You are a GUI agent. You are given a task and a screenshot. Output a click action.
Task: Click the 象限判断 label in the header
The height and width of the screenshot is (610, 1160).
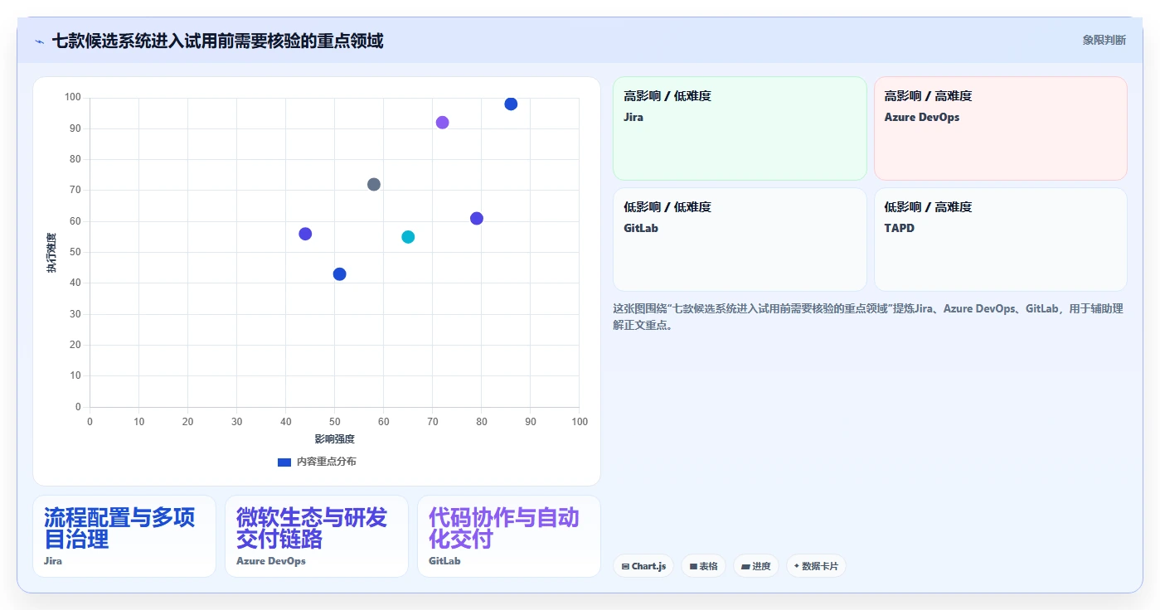pos(1104,40)
